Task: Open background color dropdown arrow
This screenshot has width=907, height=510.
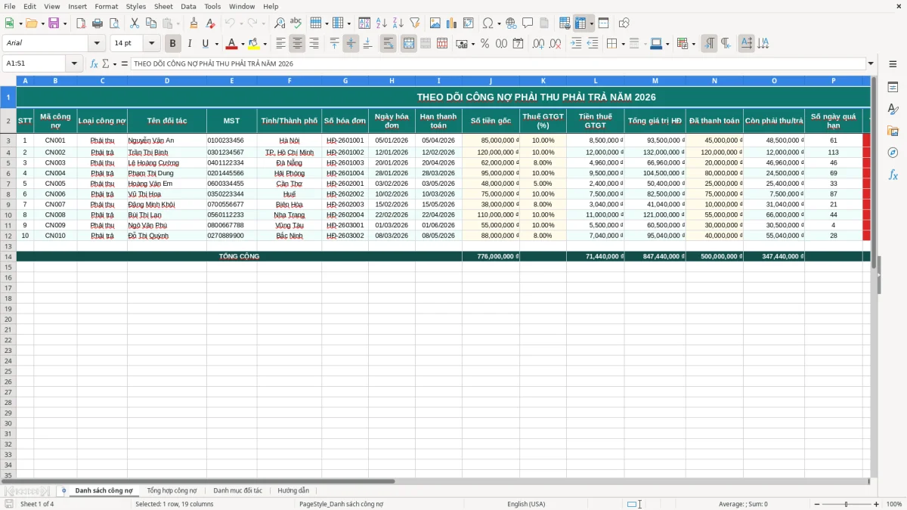Action: [265, 44]
